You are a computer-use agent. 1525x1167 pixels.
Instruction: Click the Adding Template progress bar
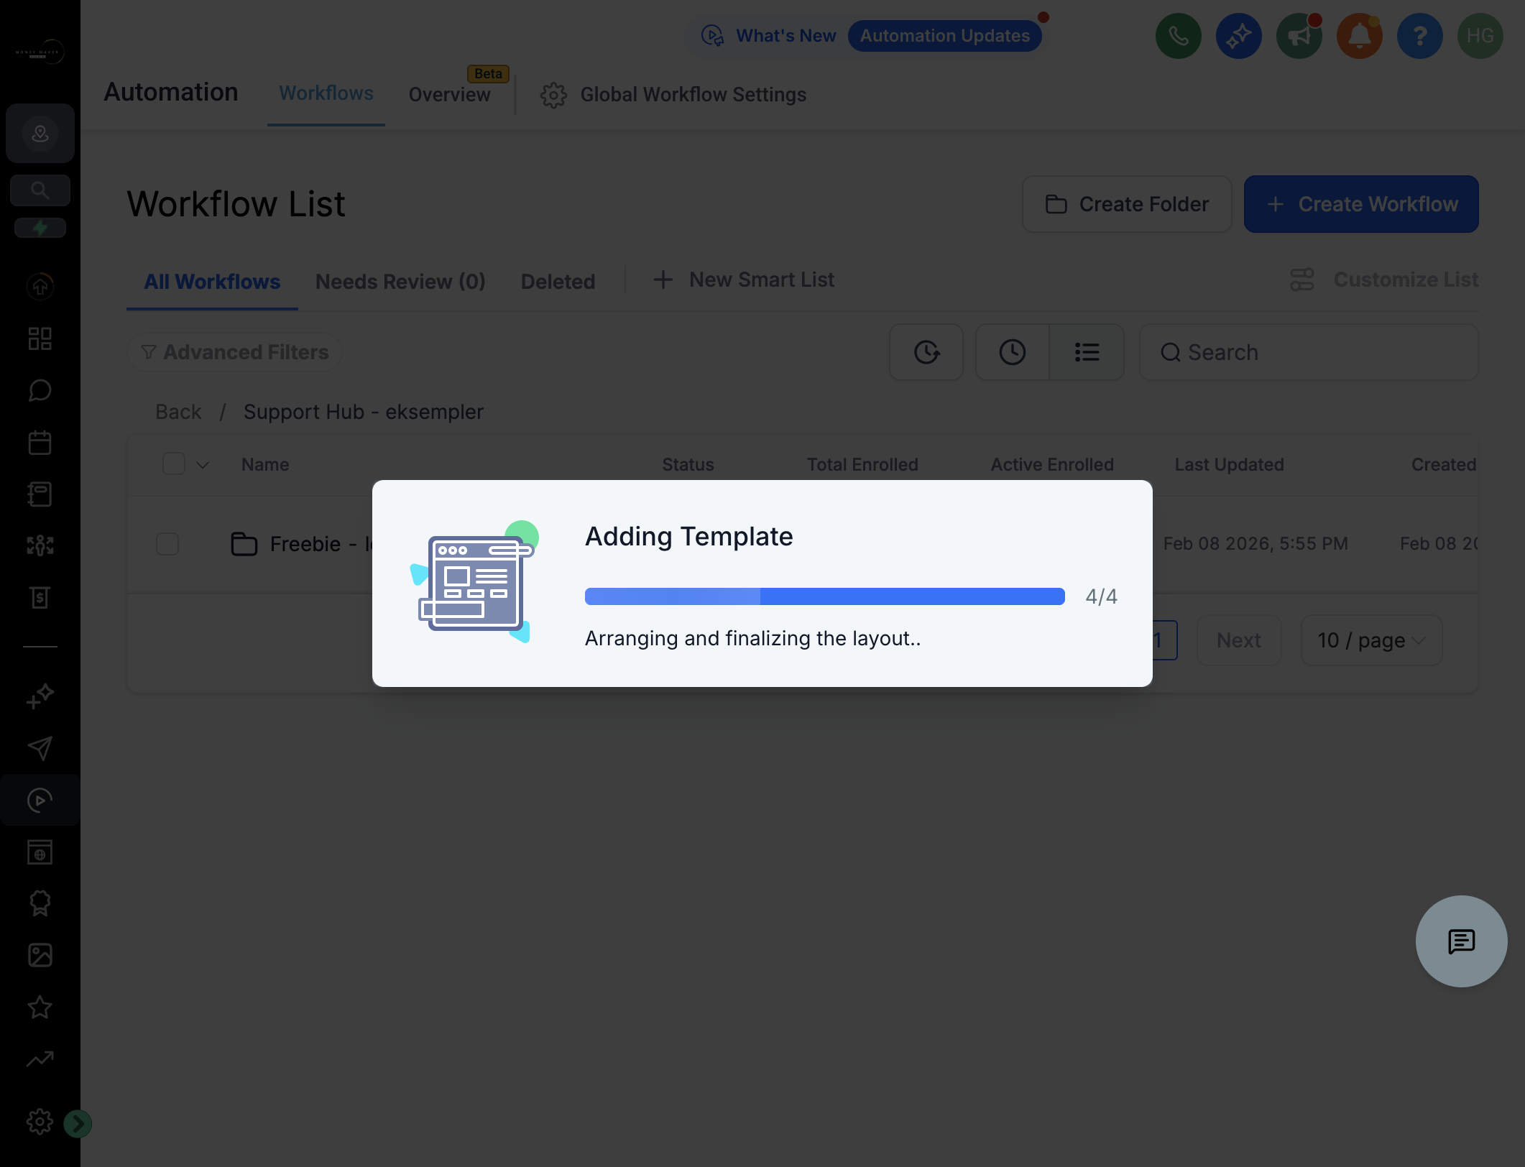(x=825, y=596)
